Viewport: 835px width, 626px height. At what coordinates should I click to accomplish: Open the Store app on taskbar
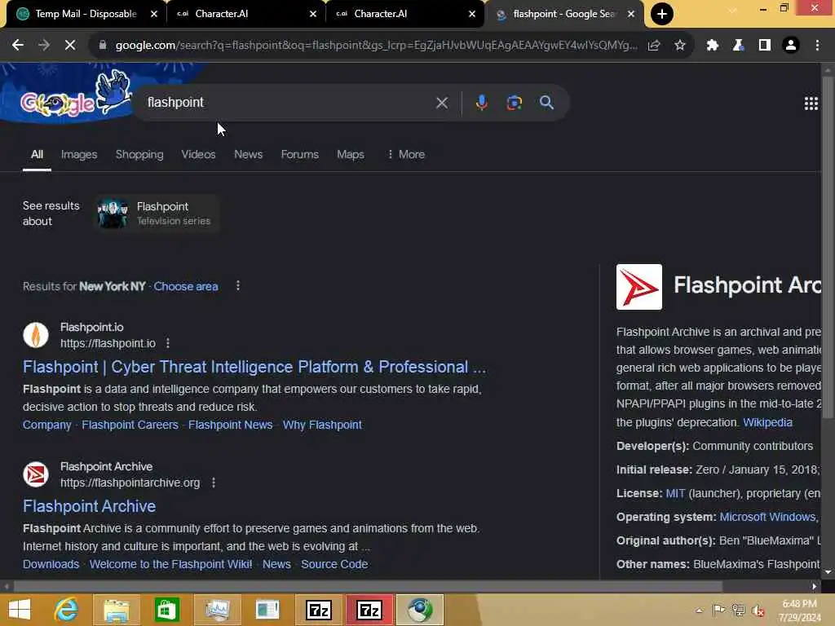[166, 610]
